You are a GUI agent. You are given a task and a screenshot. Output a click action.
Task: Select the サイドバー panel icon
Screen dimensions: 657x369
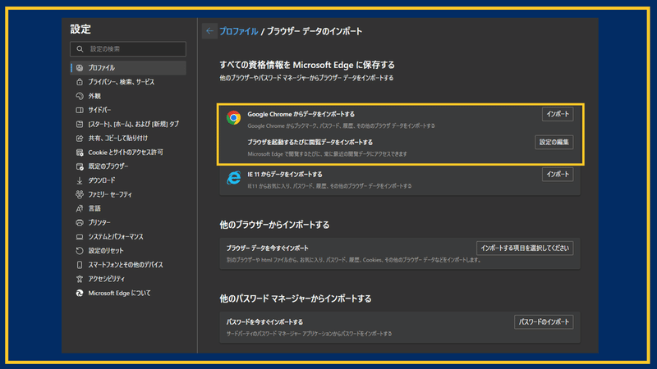click(x=80, y=110)
